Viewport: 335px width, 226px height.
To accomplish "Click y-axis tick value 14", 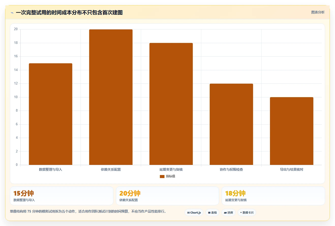I will (16, 70).
